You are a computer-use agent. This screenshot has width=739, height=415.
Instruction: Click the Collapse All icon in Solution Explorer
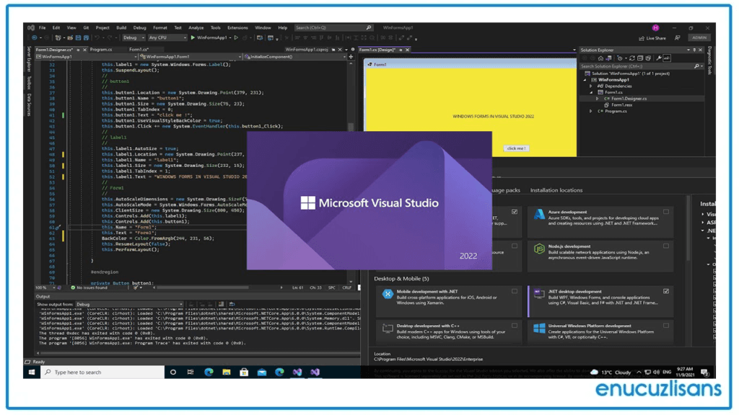641,58
